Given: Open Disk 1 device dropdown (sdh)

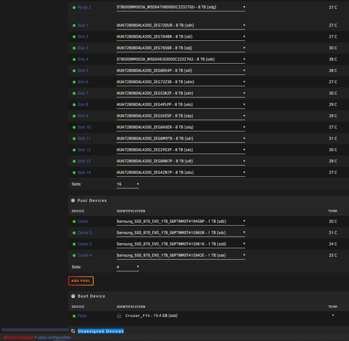Looking at the screenshot, I should pyautogui.click(x=181, y=25).
